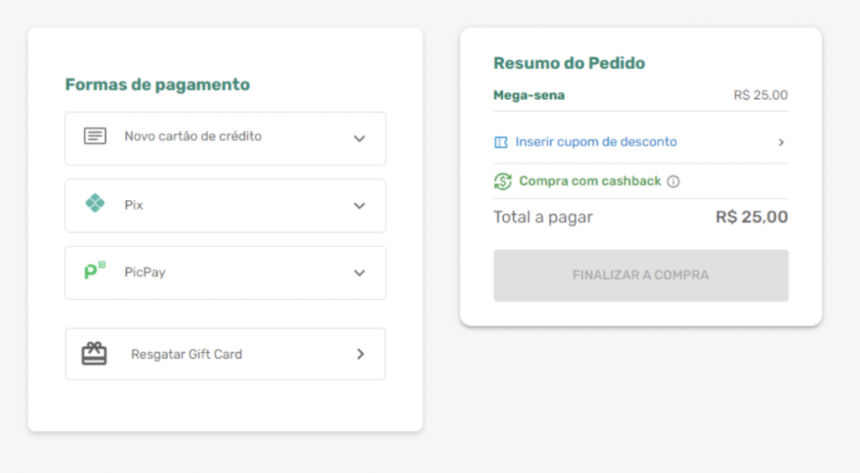Click the Mega-sena order item
The image size is (860, 473).
(529, 95)
